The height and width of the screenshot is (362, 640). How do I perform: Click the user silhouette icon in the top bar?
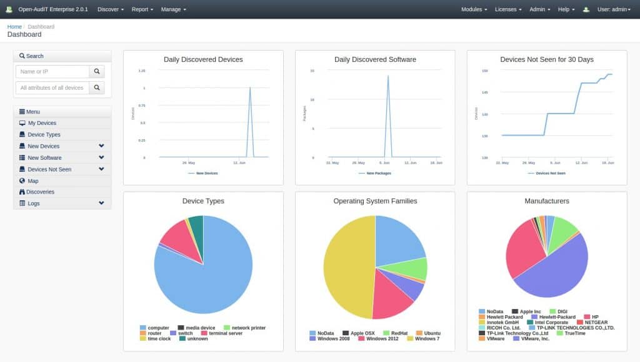pos(584,9)
